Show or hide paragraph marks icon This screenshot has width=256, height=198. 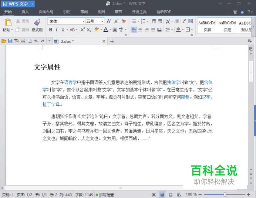(184, 21)
